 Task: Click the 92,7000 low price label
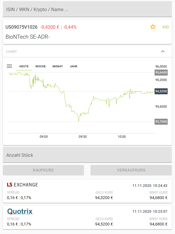(x=161, y=122)
